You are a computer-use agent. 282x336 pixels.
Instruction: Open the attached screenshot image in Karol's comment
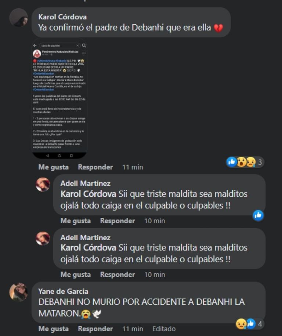[x=59, y=98]
